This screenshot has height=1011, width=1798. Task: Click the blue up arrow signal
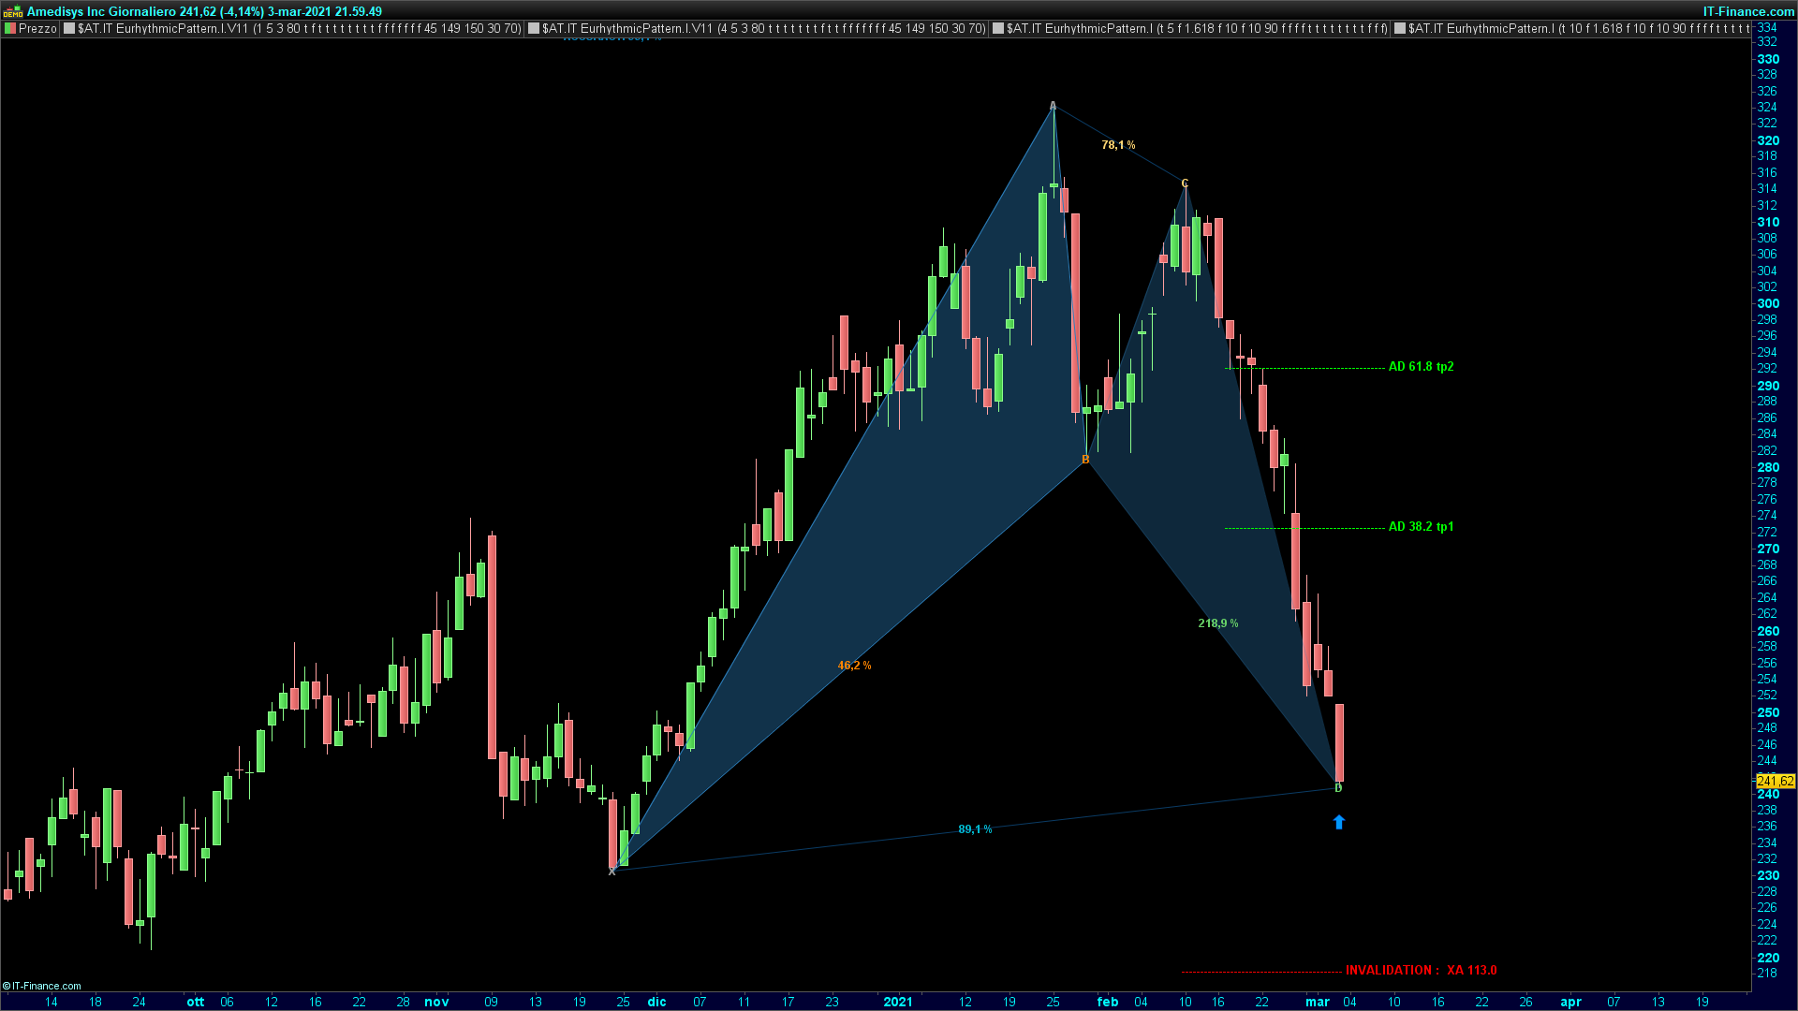(1338, 822)
